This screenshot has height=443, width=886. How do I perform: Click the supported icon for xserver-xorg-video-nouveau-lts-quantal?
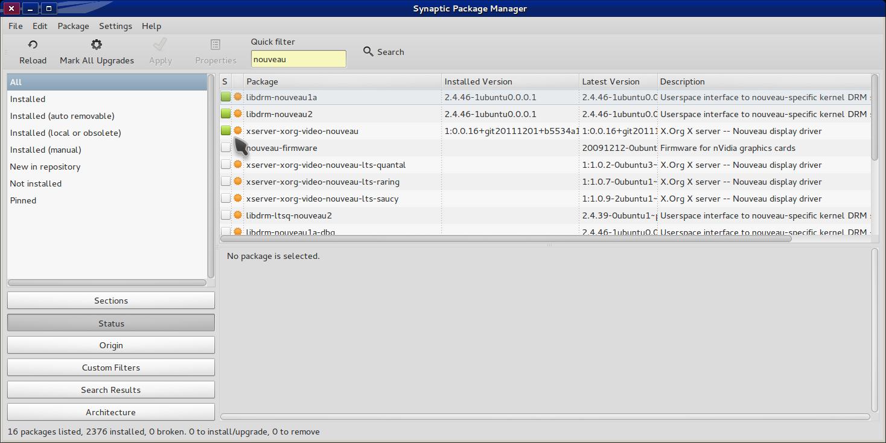click(x=238, y=165)
